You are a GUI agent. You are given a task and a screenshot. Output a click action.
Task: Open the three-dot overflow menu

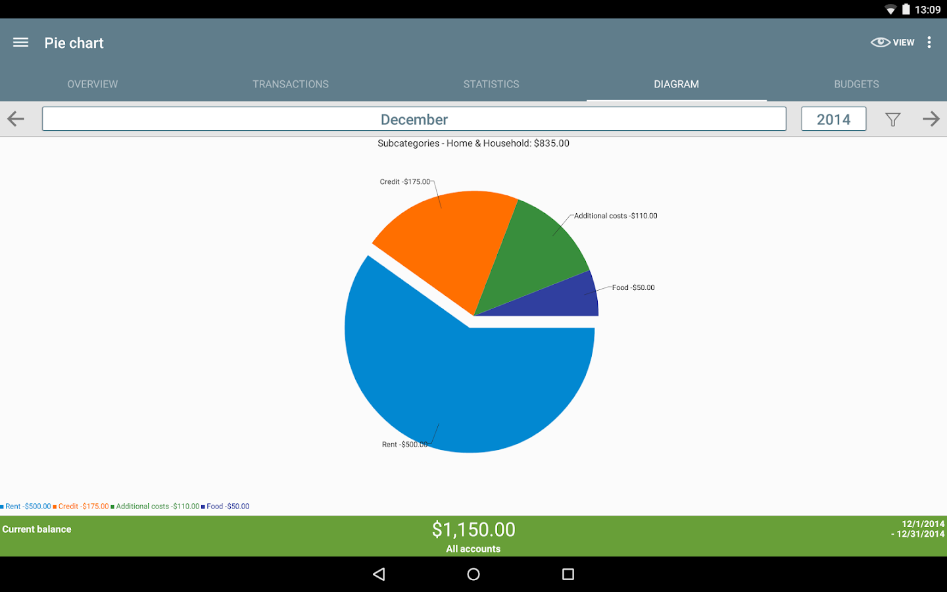click(x=929, y=43)
